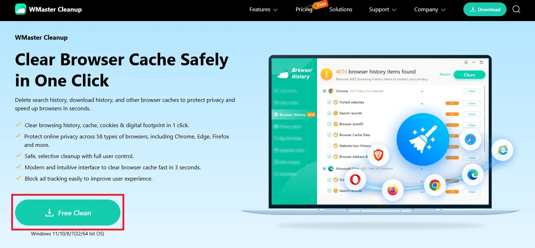Click the Browser Cache Data row icon
Viewport: 535px width, 248px height.
click(x=336, y=135)
